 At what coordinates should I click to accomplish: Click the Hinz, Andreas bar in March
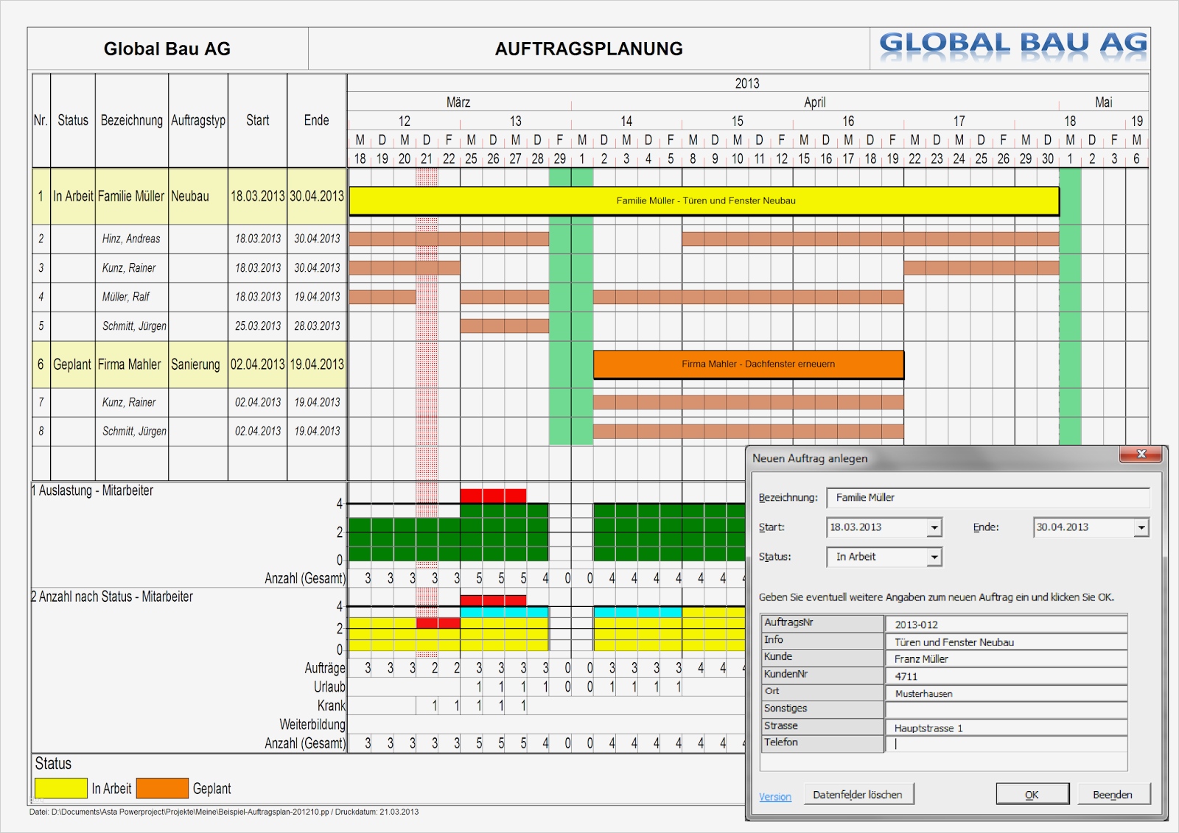449,239
